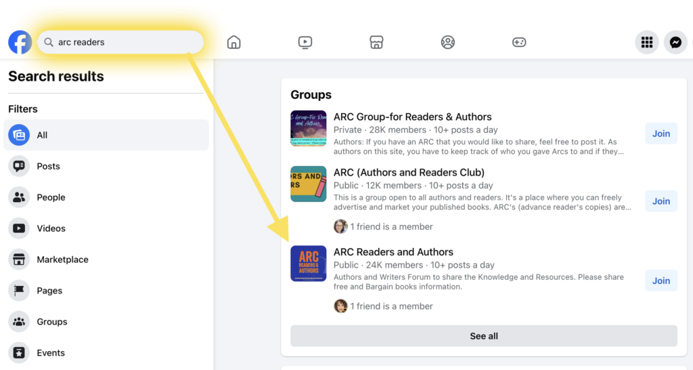Viewport: 693px width, 370px height.
Task: Click 'Public · 24K members · 10+ posts a day'
Action: tap(413, 265)
